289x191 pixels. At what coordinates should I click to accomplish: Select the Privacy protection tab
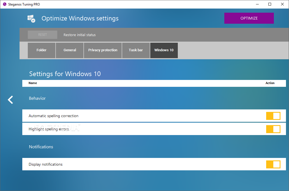pos(103,50)
